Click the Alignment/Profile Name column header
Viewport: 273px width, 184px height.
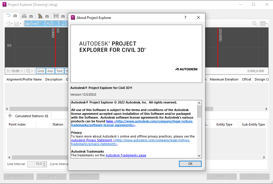24,79
